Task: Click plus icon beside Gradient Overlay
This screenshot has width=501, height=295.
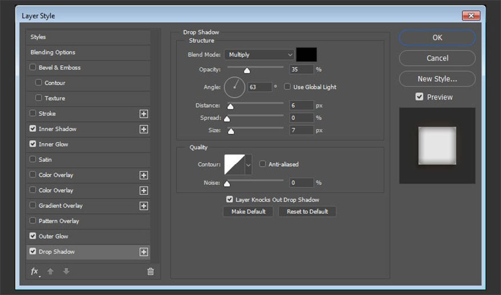Action: click(x=144, y=206)
